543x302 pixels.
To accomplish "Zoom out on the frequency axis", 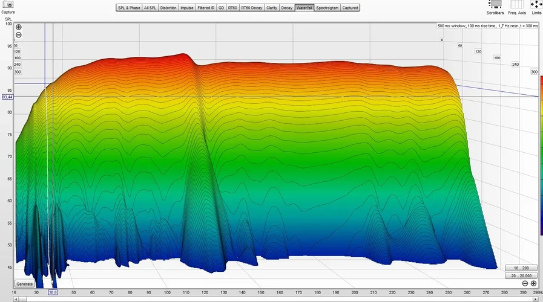I will coord(525,283).
